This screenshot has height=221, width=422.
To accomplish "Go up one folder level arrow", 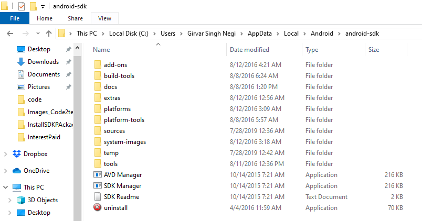I will click(49, 34).
